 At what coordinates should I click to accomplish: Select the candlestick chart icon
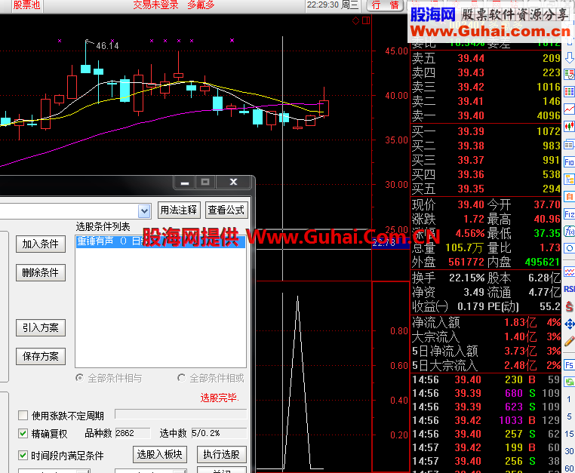tap(569, 127)
